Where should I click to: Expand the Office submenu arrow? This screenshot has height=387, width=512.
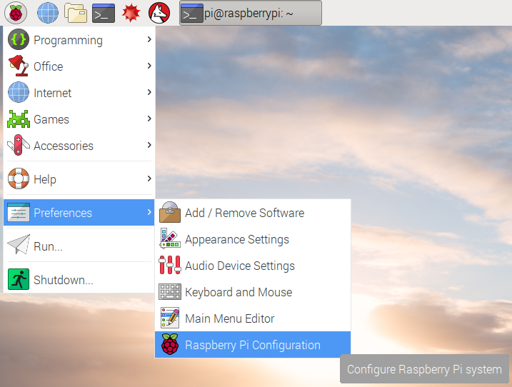149,66
